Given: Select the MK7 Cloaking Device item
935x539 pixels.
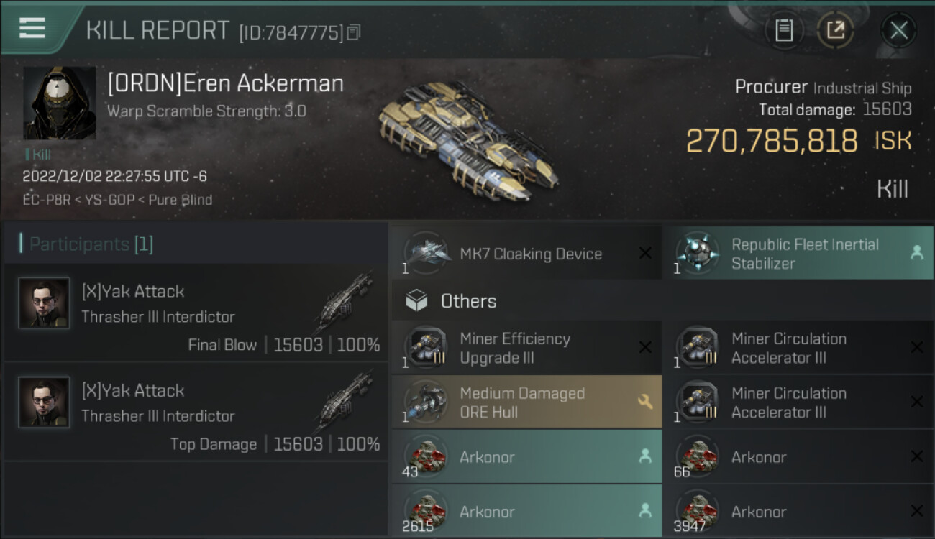Looking at the screenshot, I should click(530, 254).
